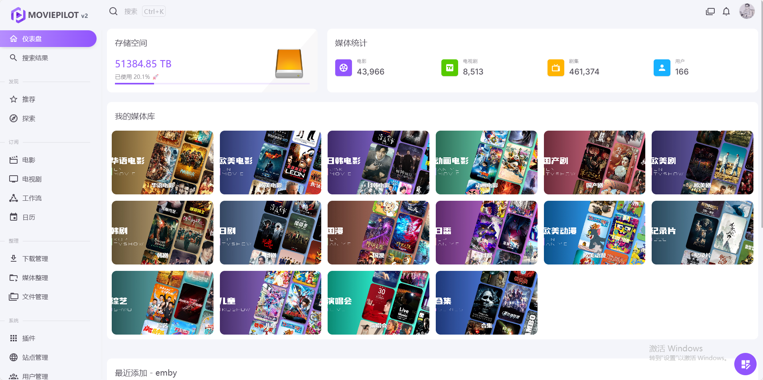Click the 搜索 Ctrl+K search field

(x=144, y=12)
